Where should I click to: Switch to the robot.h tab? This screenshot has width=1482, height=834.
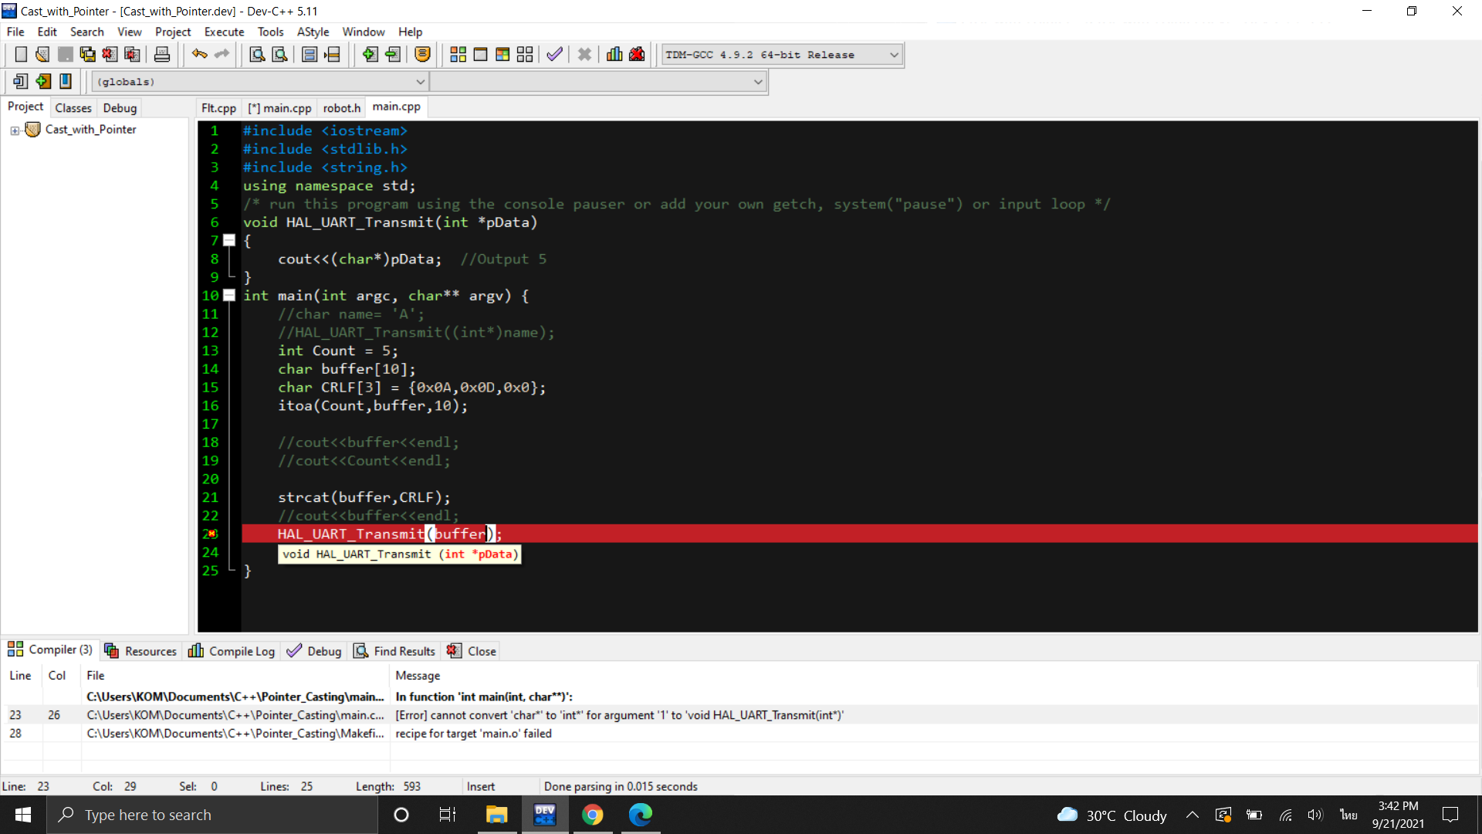coord(341,107)
